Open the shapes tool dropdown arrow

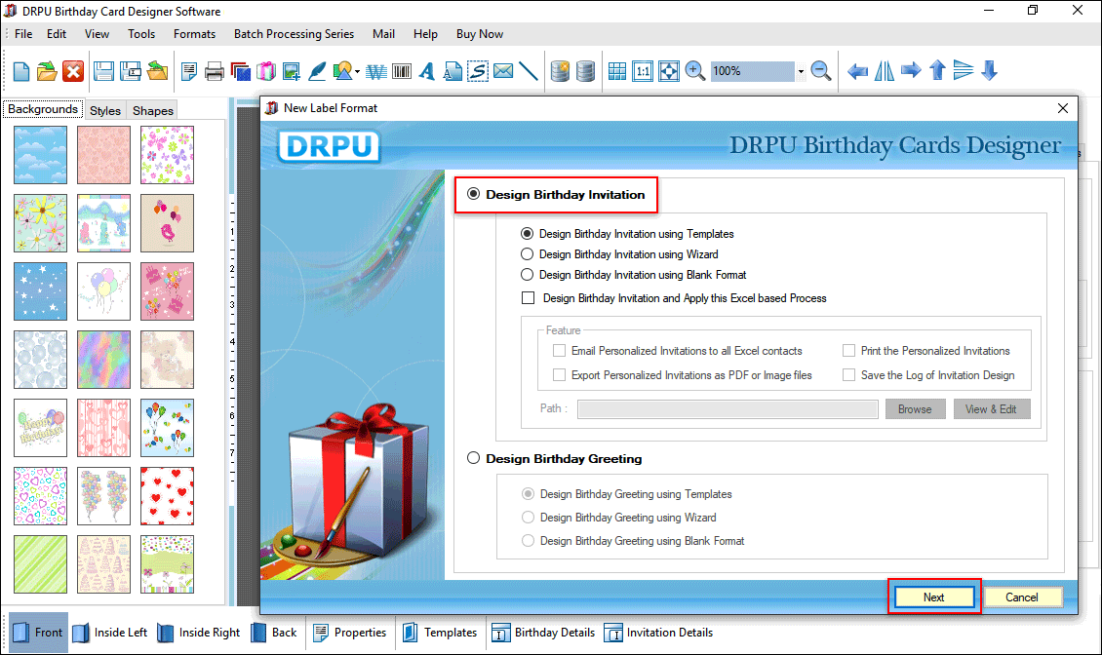tap(358, 72)
